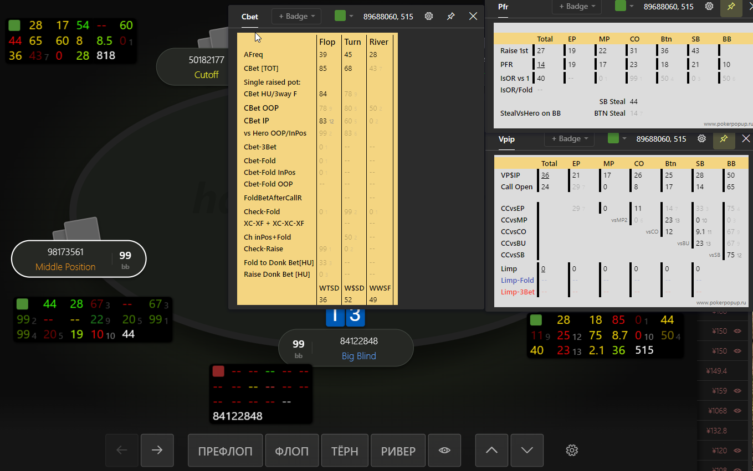Click the CBet IP row label
Viewport: 753px width, 471px height.
(x=257, y=121)
